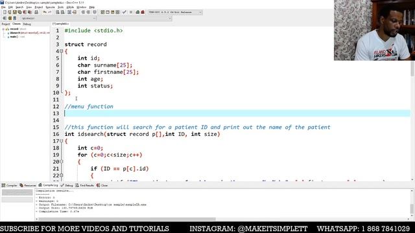Click the Replace toolbar icon
The image size is (415, 233).
tap(62, 12)
